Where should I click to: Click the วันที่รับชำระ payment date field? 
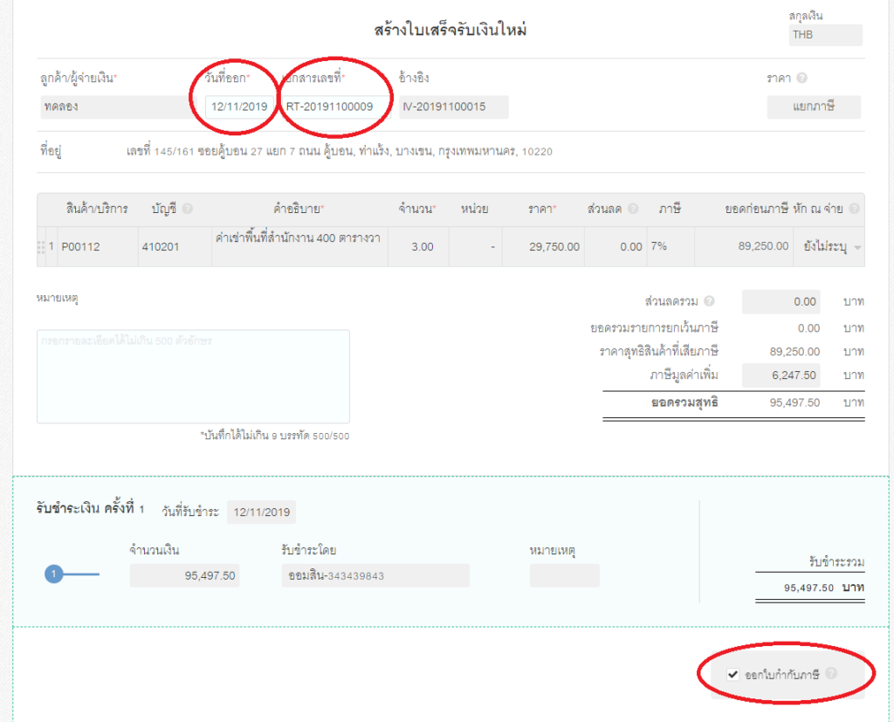tap(261, 512)
